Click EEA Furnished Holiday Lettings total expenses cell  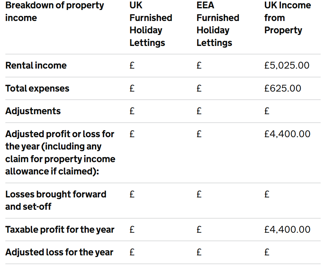tap(199, 88)
